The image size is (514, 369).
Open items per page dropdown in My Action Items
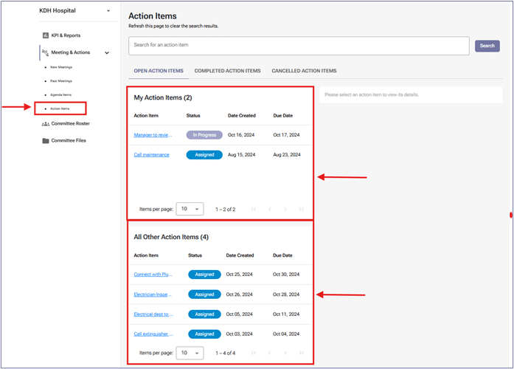coord(190,209)
